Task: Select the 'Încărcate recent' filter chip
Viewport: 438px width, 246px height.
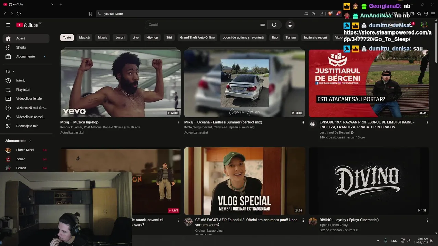Action: [315, 38]
